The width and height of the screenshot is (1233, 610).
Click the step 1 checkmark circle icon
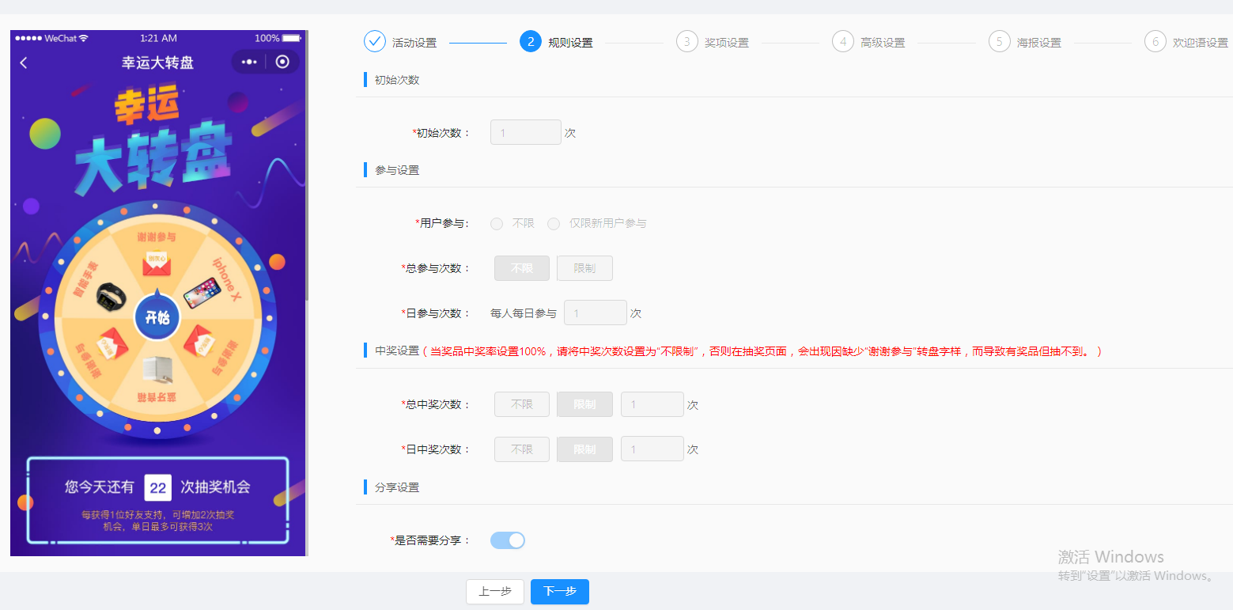point(375,41)
